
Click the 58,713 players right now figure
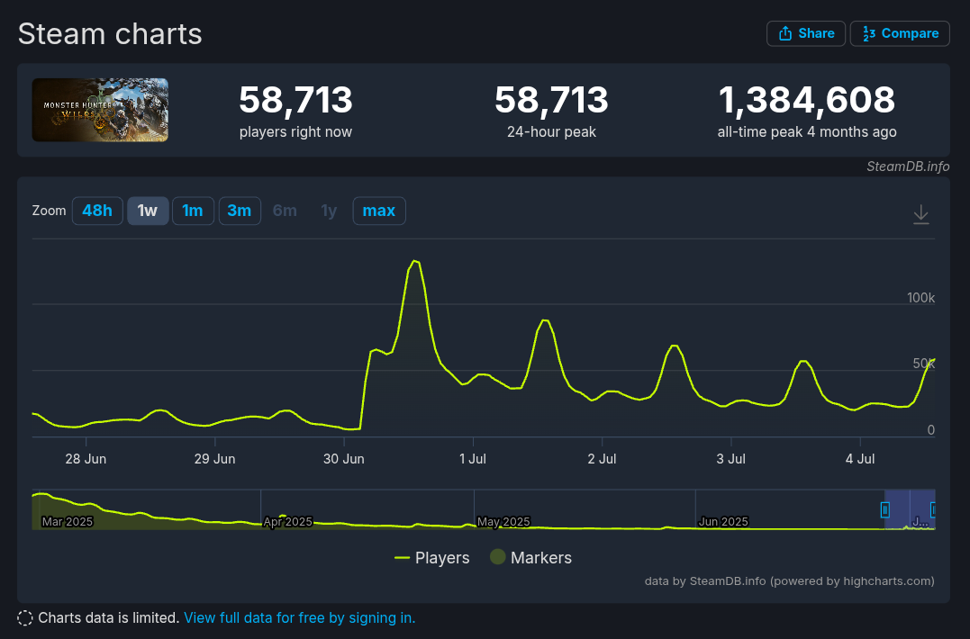295,100
